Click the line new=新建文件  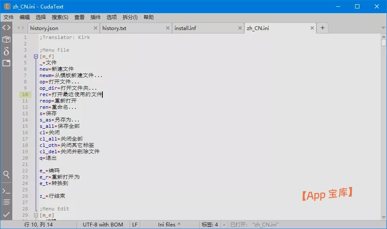pyautogui.click(x=56, y=69)
